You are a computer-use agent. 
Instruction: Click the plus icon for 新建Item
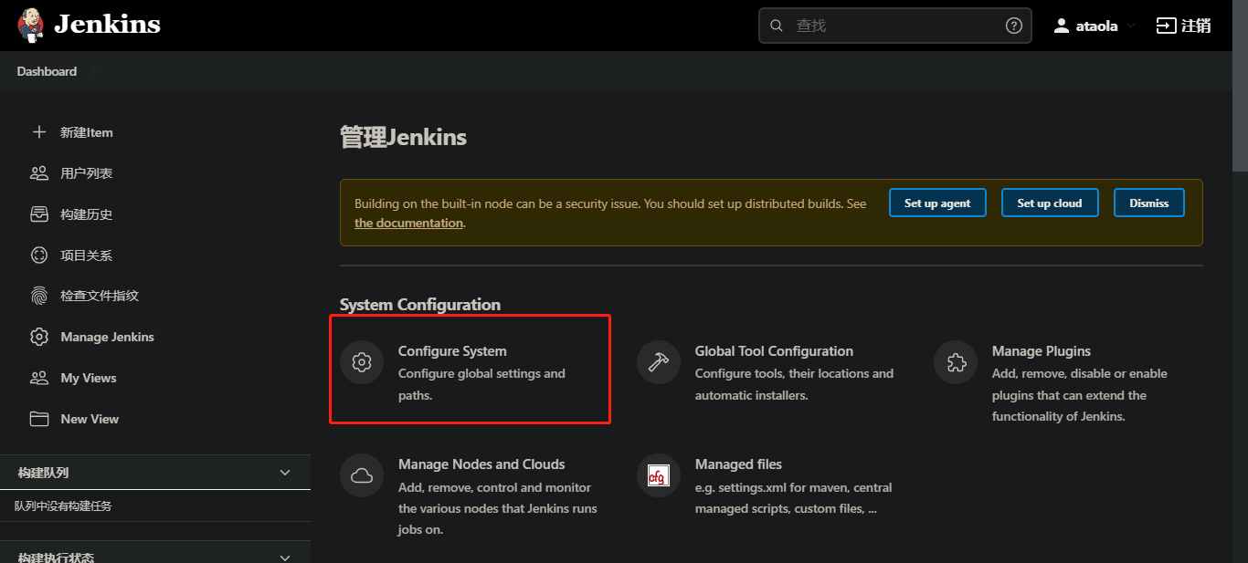tap(38, 132)
